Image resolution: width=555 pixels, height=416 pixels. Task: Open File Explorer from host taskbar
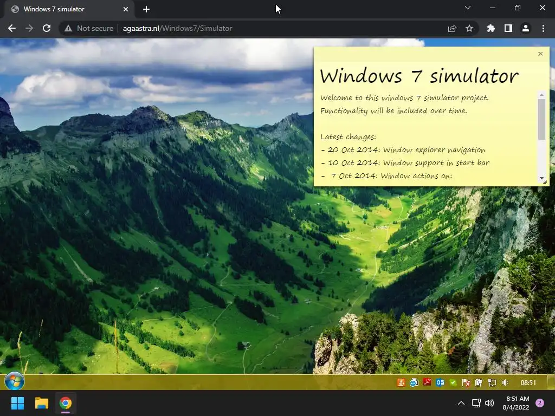[41, 403]
